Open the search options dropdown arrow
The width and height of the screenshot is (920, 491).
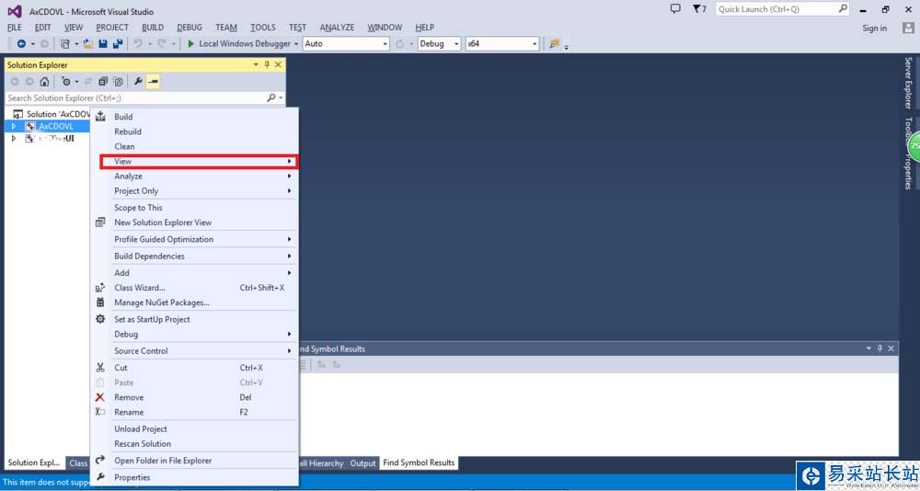pos(281,98)
